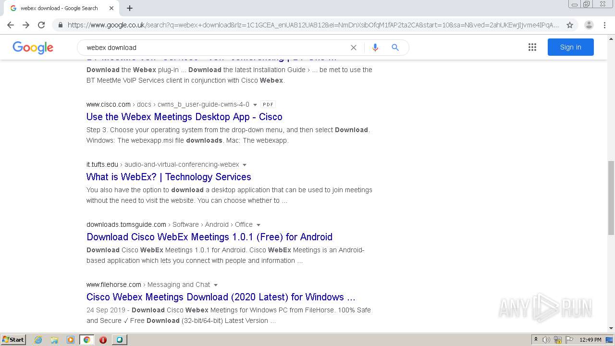Switch to Chrome in taskbar
Screen dimensions: 615x346
(x=86, y=340)
